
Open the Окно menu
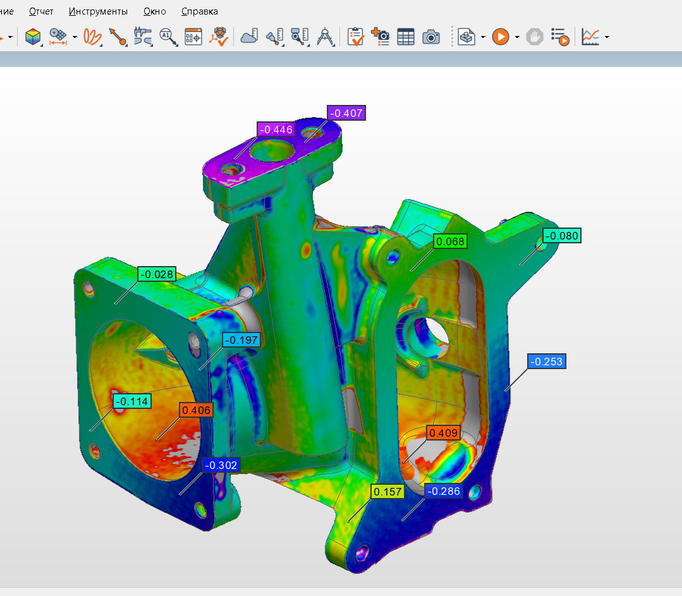coord(155,11)
